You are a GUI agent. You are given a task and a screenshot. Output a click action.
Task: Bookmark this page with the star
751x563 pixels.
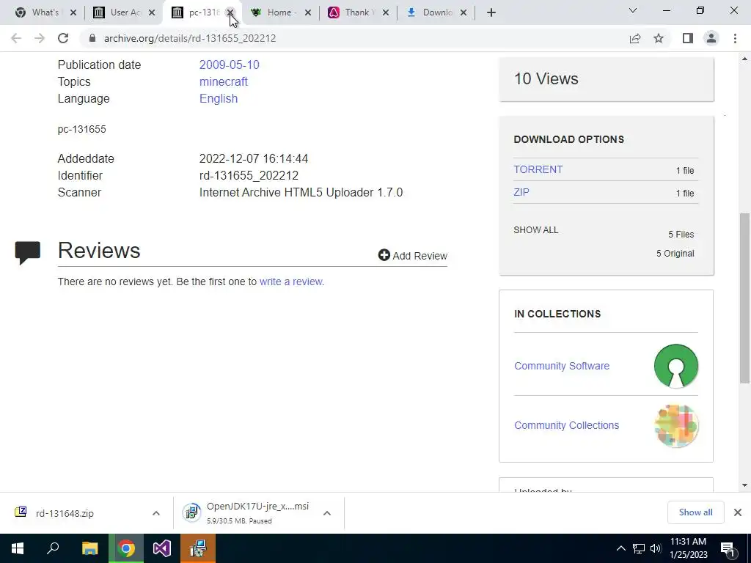659,38
